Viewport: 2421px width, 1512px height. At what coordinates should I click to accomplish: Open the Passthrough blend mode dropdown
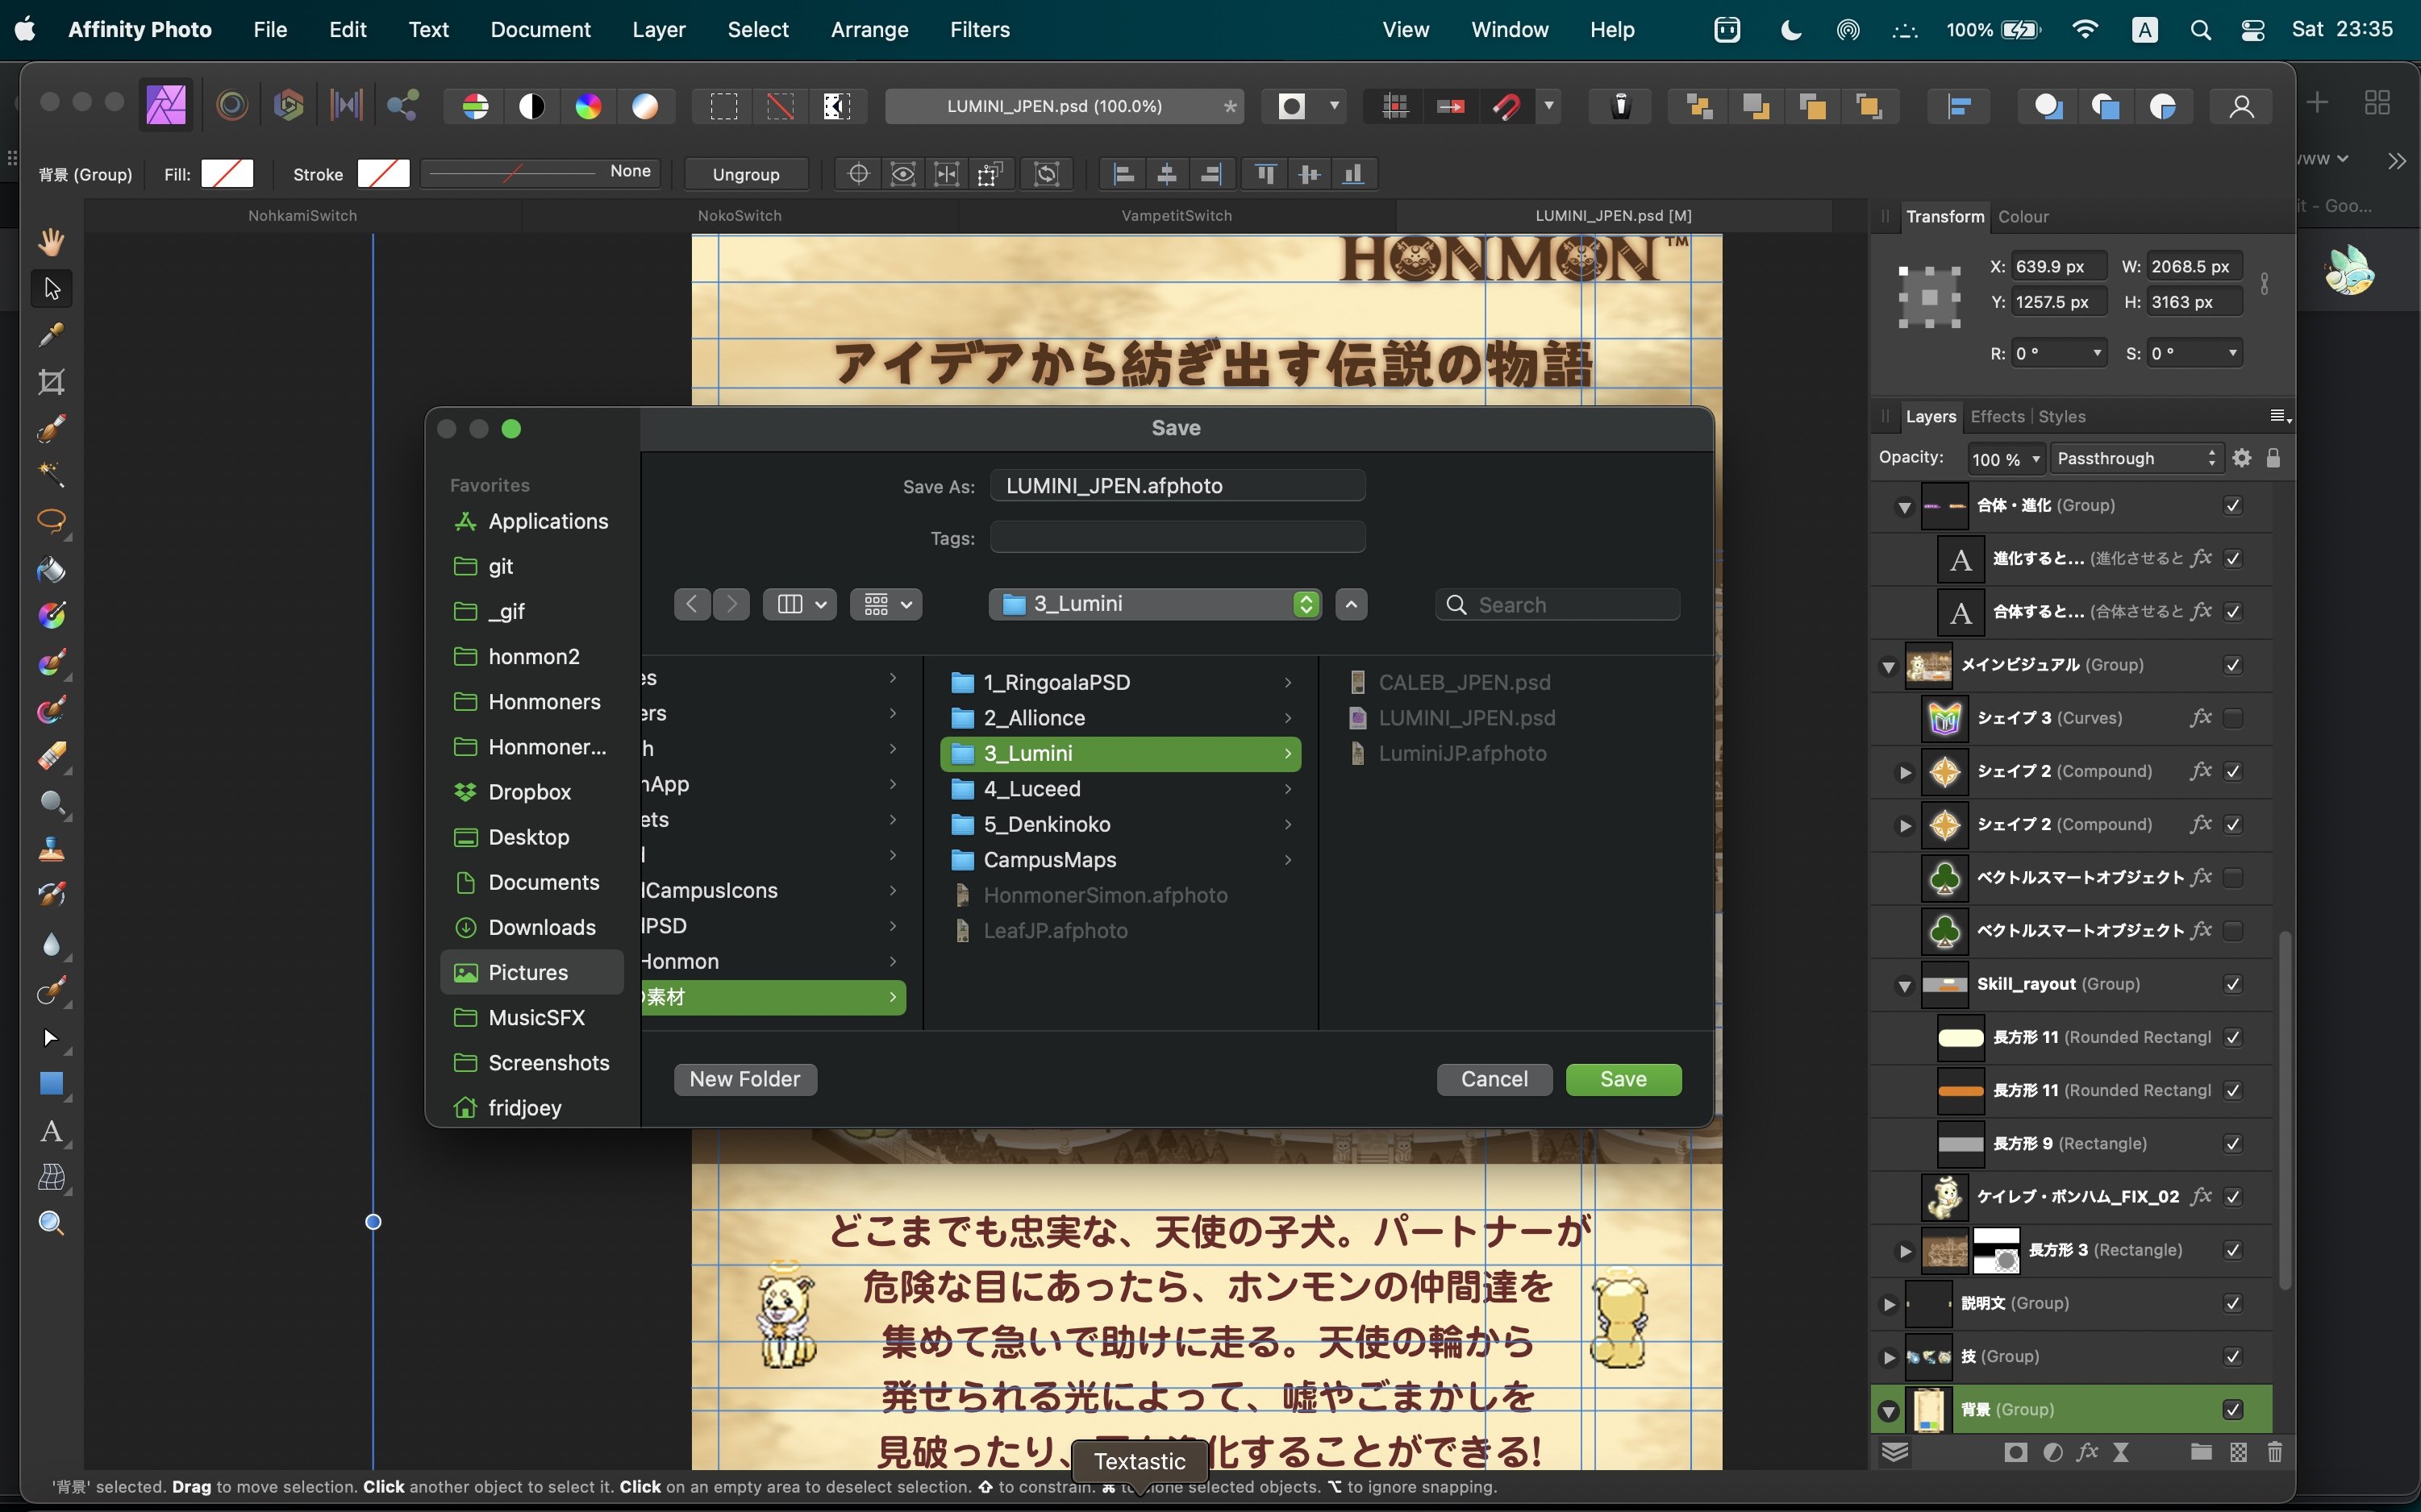pos(2136,458)
